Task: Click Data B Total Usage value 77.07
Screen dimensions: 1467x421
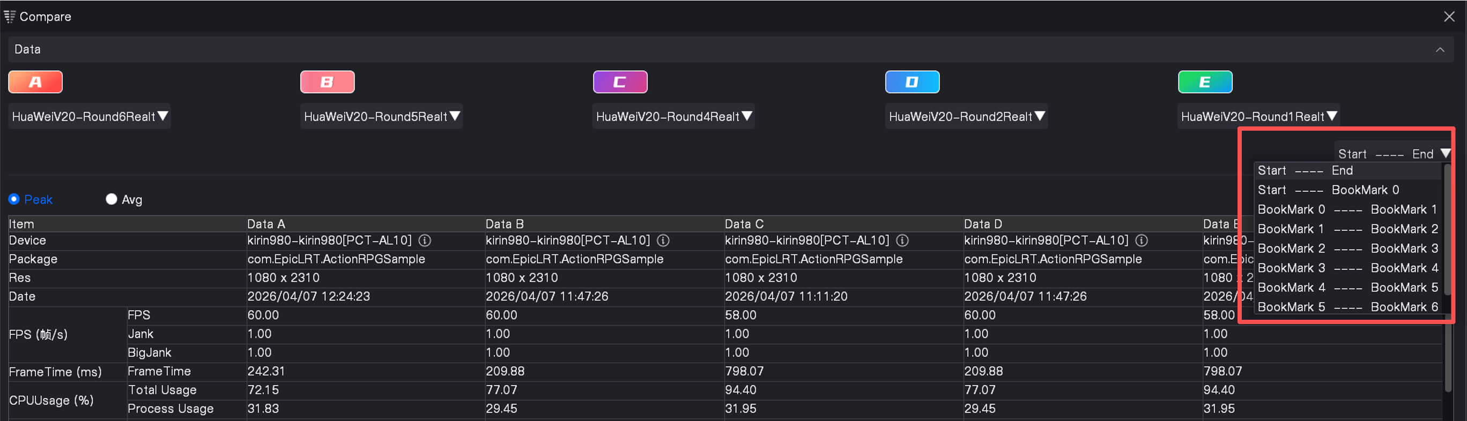Action: click(x=502, y=390)
